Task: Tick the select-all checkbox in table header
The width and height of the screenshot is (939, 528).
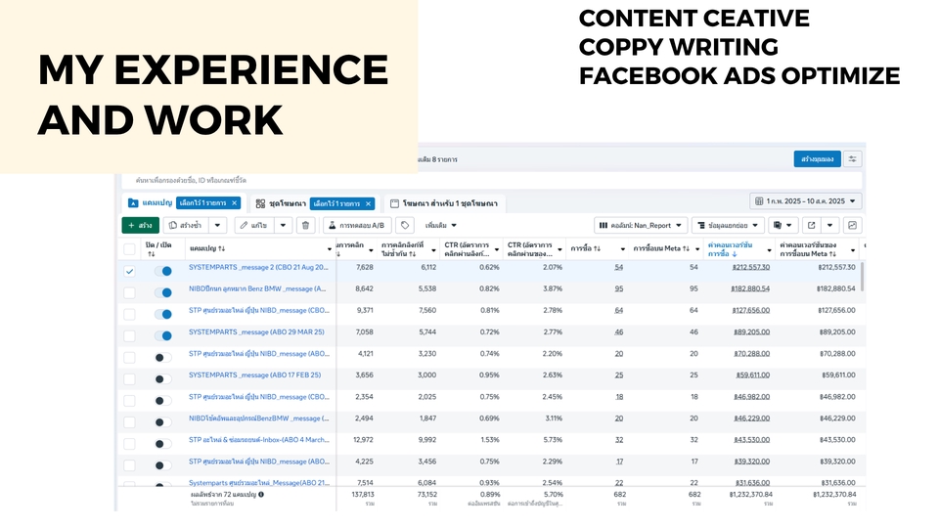Action: point(129,248)
